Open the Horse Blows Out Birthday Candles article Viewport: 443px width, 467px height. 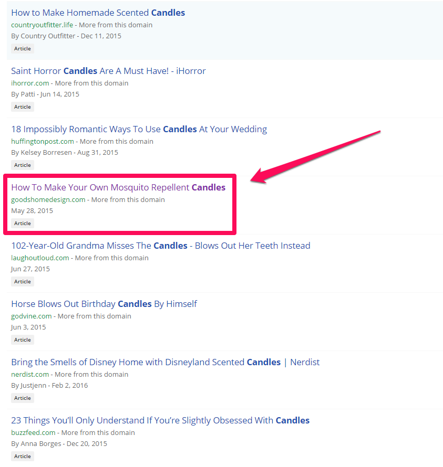tap(104, 304)
